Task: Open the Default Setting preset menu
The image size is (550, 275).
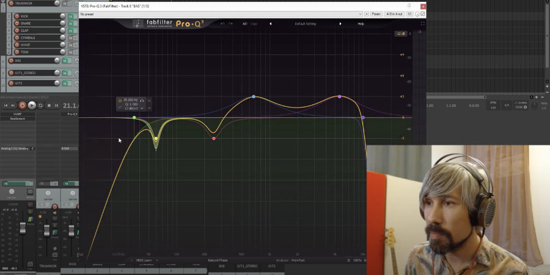Action: pyautogui.click(x=305, y=24)
